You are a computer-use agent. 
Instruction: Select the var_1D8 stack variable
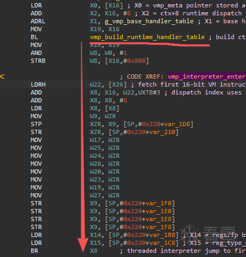177,124
